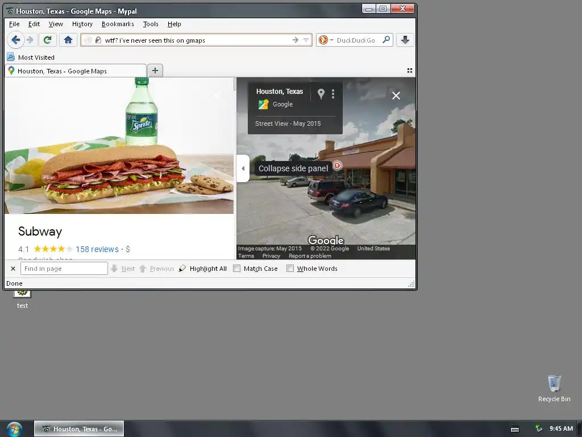Open the Windows Start button

point(14,429)
